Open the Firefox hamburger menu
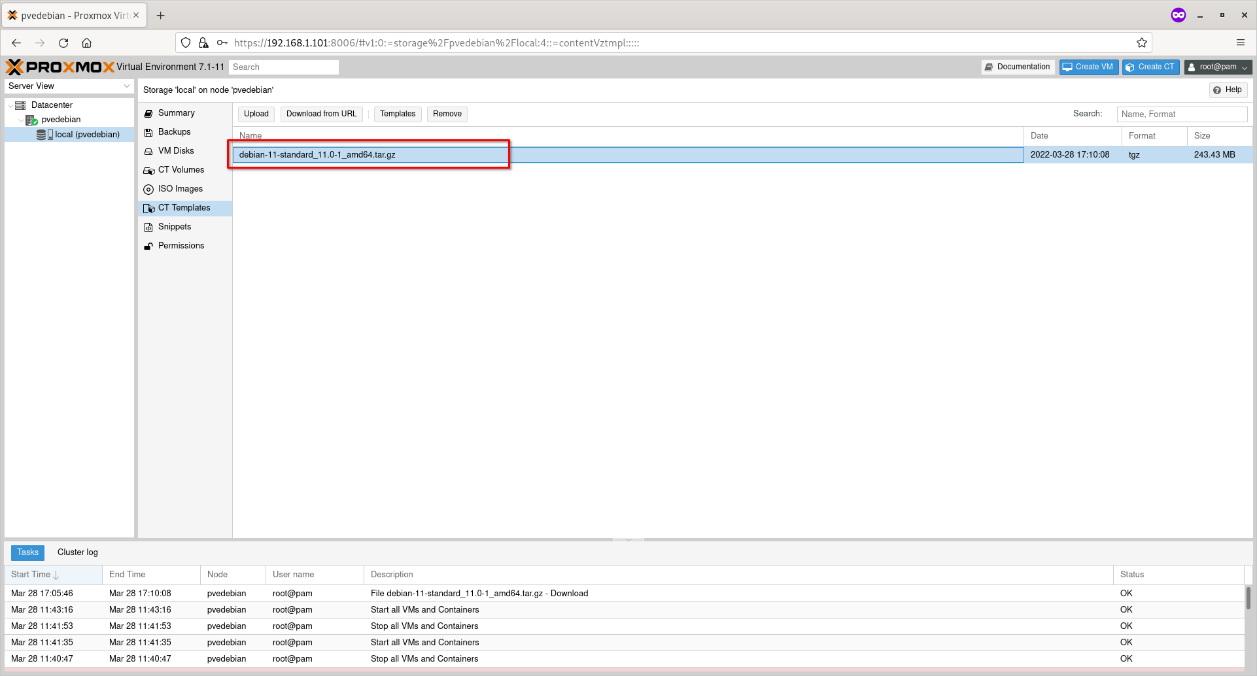Image resolution: width=1257 pixels, height=676 pixels. point(1241,43)
